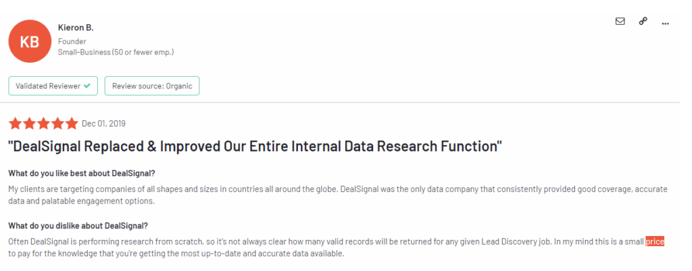Open the DealSignal review title

tap(255, 147)
